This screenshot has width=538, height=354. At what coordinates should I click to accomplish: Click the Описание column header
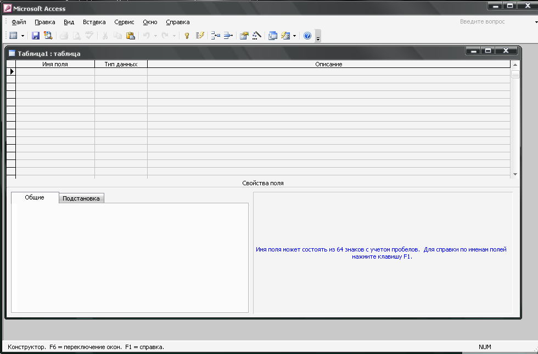coord(329,64)
